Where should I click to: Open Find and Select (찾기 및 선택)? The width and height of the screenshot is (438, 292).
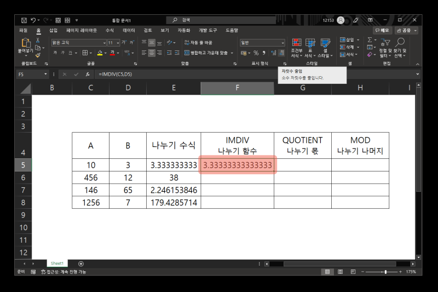(400, 48)
